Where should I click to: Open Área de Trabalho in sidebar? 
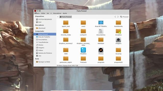point(45,37)
